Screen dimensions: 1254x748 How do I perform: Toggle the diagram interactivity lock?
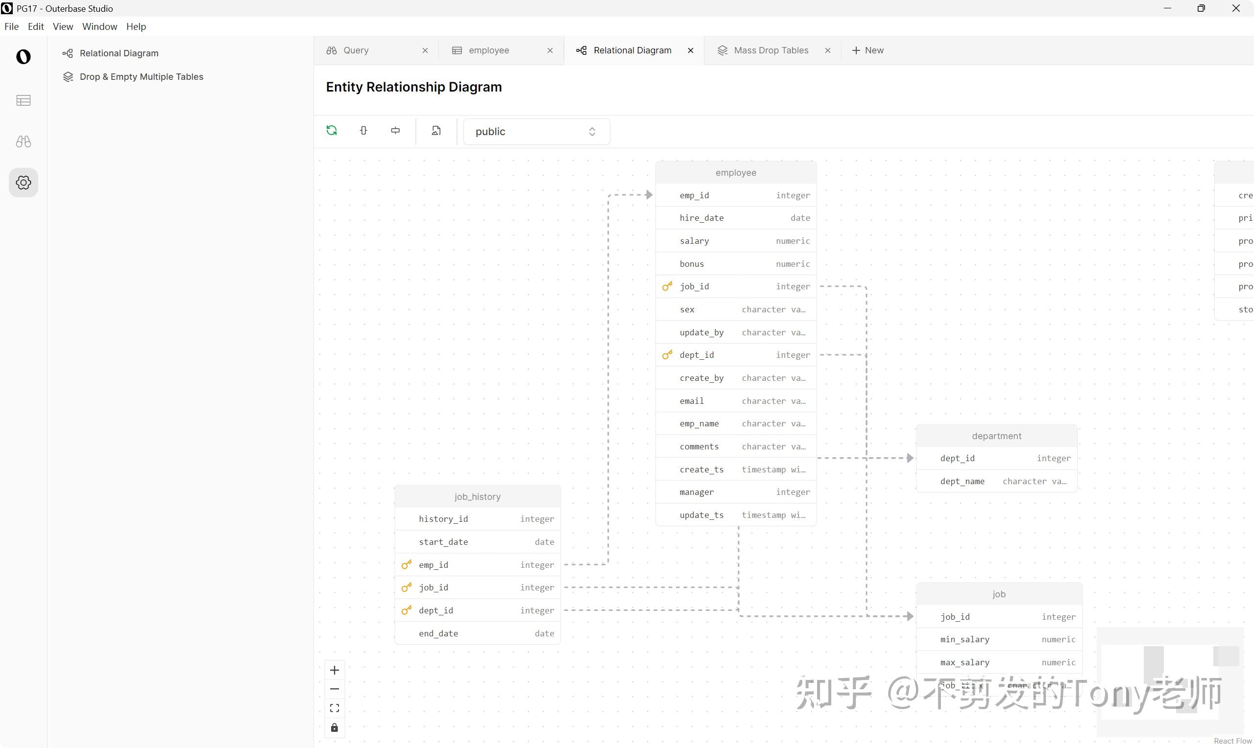(334, 727)
